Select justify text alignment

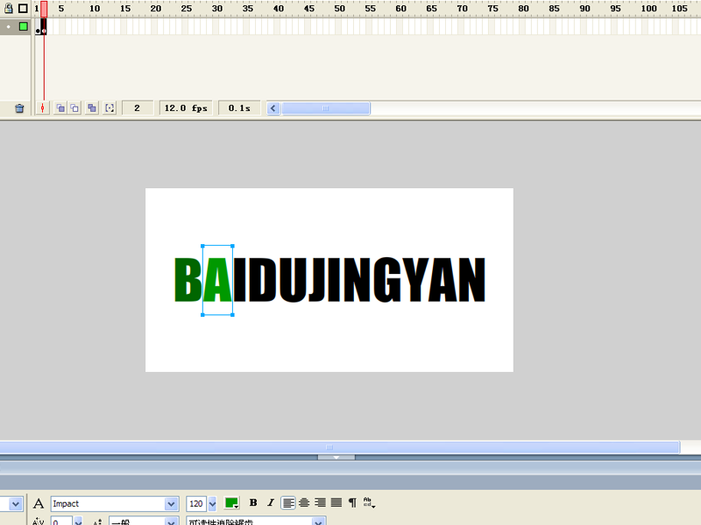pos(336,502)
